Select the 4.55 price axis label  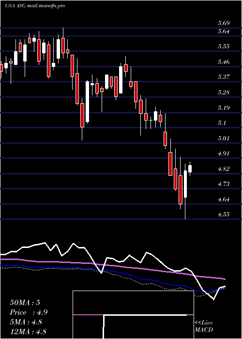(x=224, y=215)
